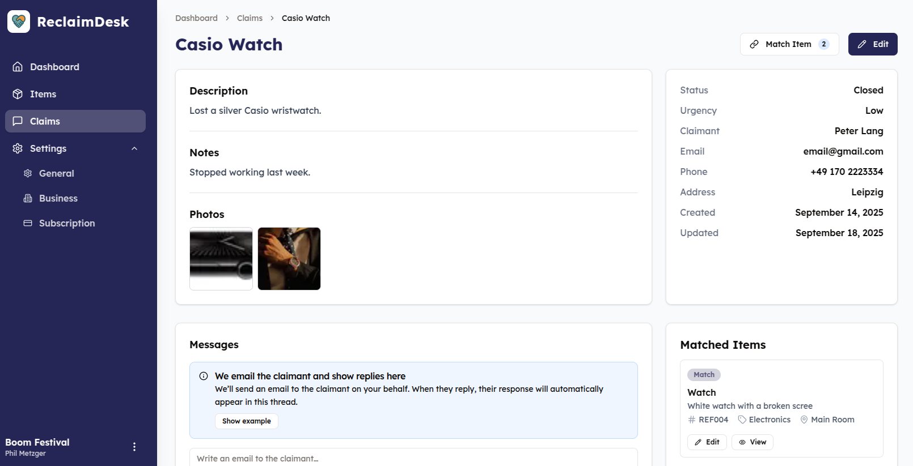
Task: Click the Match badge on matched item
Action: [x=704, y=375]
